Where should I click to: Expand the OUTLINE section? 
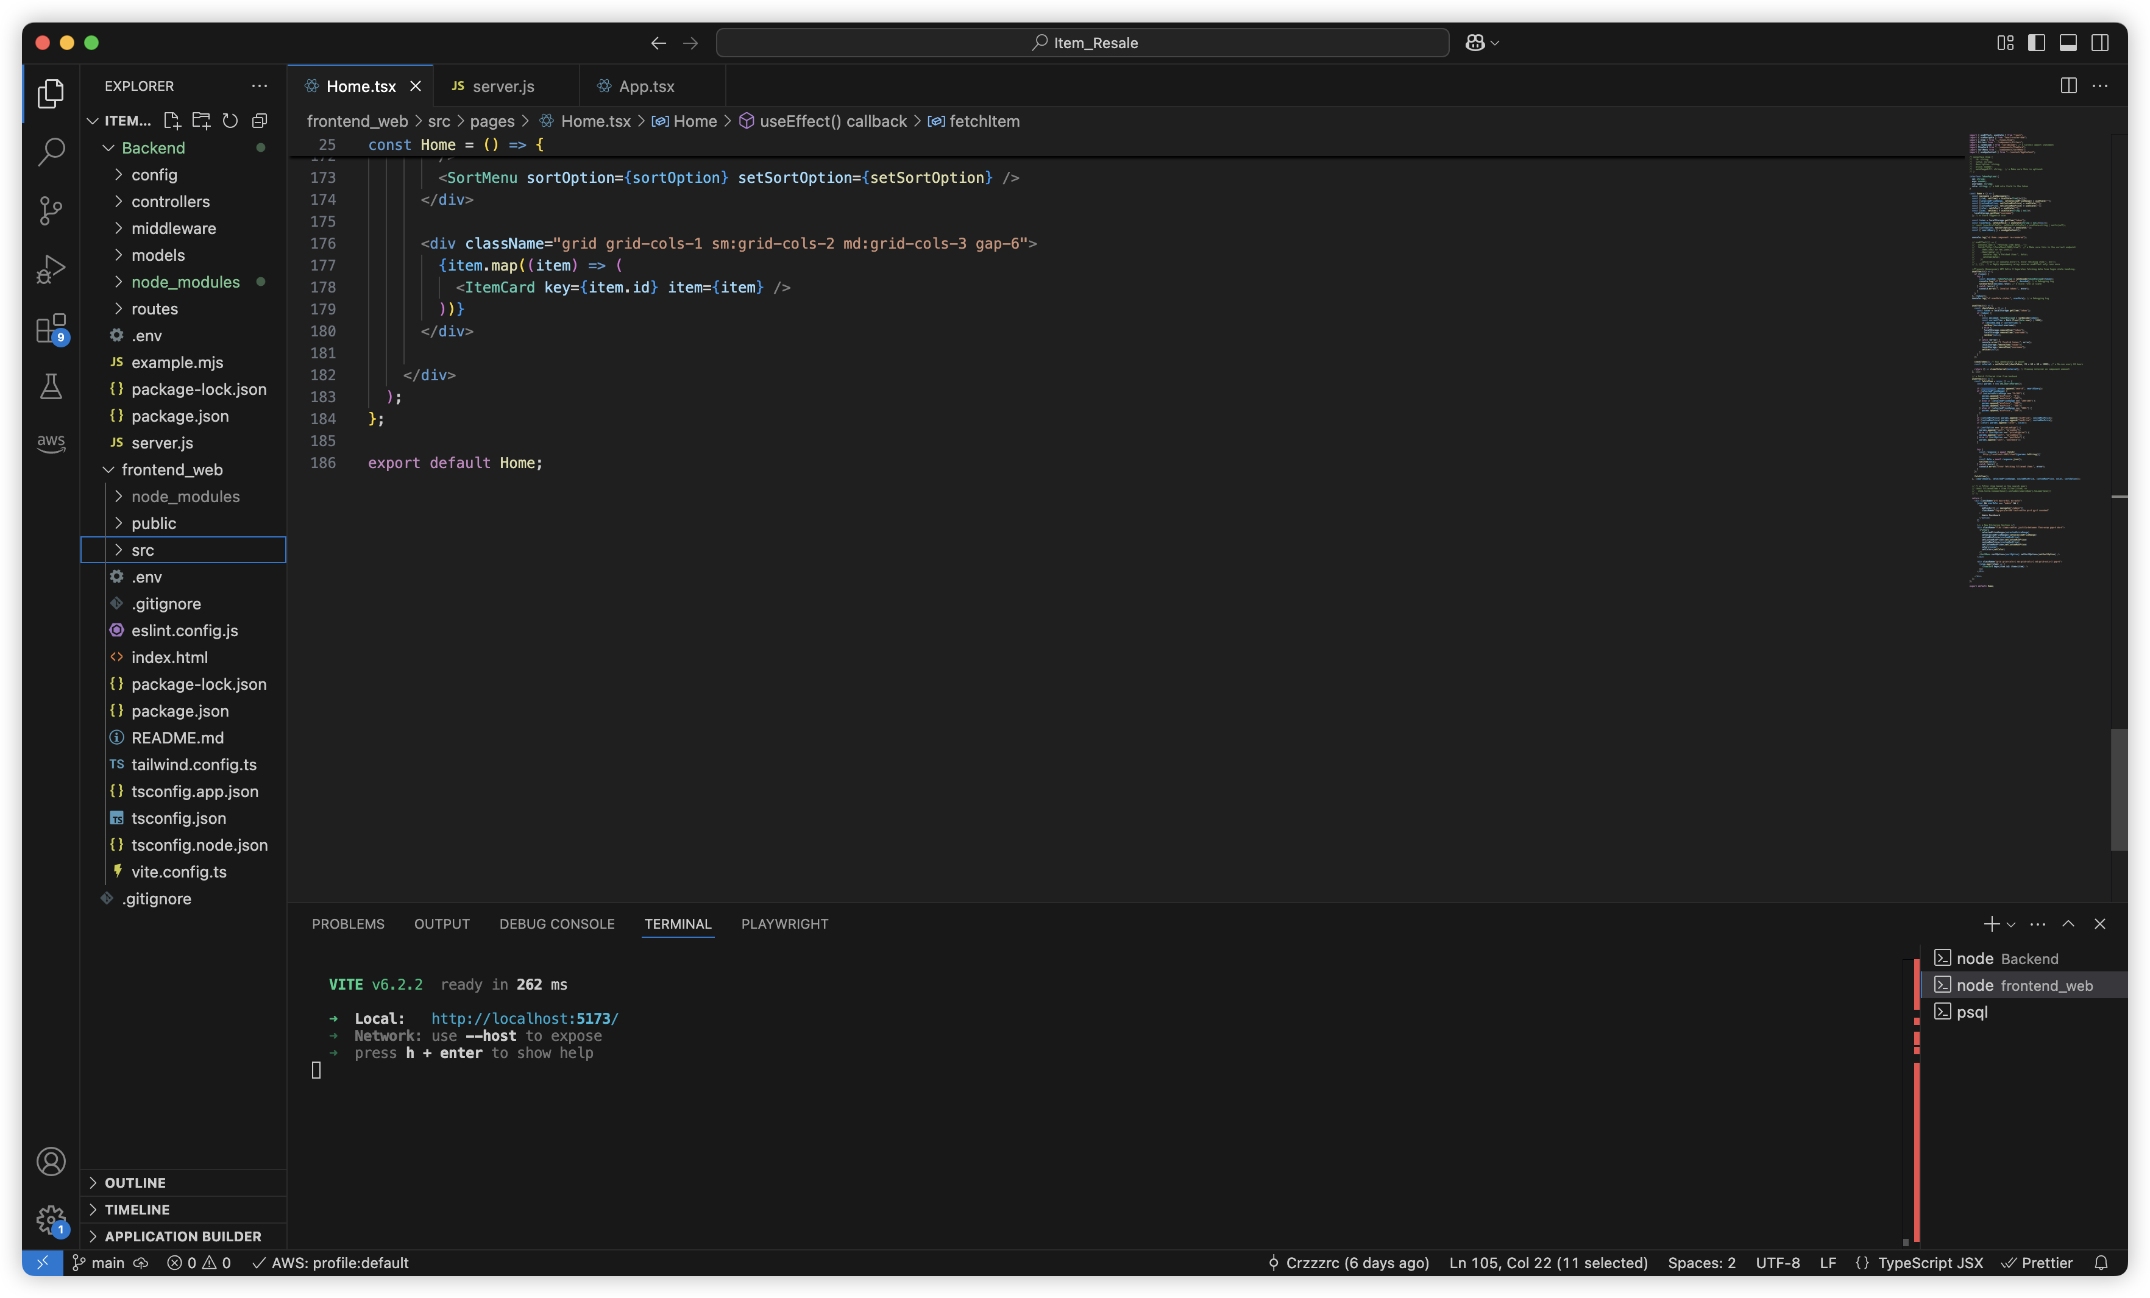pos(183,1182)
